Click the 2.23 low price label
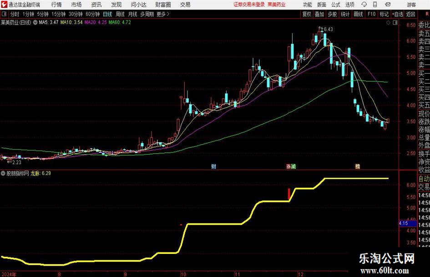 click(x=17, y=162)
